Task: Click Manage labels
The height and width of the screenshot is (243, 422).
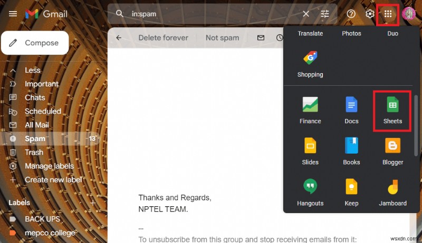Action: (x=49, y=166)
